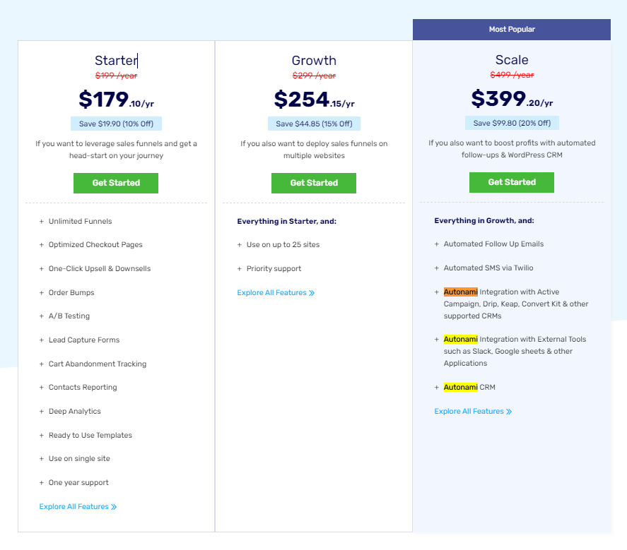This screenshot has width=627, height=550.
Task: Click the Most Popular banner above Scale
Action: [x=512, y=30]
